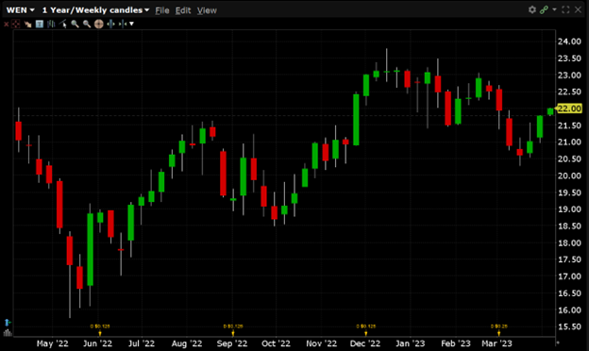Viewport: 589px width, 351px height.
Task: Click the Mar '23 time axis label
Action: point(496,343)
